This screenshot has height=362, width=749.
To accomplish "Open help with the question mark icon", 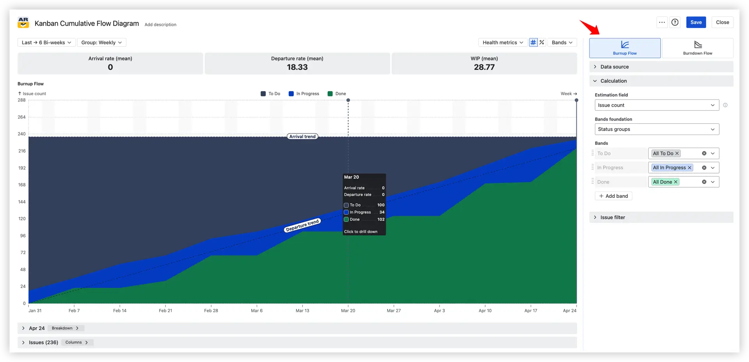I will pyautogui.click(x=675, y=22).
